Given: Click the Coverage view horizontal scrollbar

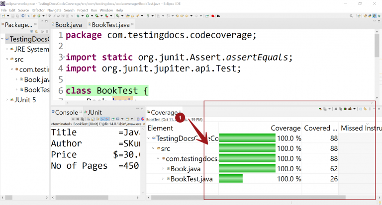Looking at the screenshot, I should coord(248,198).
